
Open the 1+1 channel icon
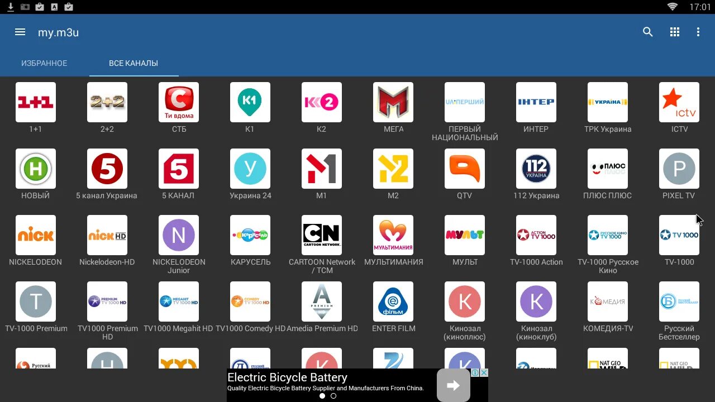(x=36, y=102)
